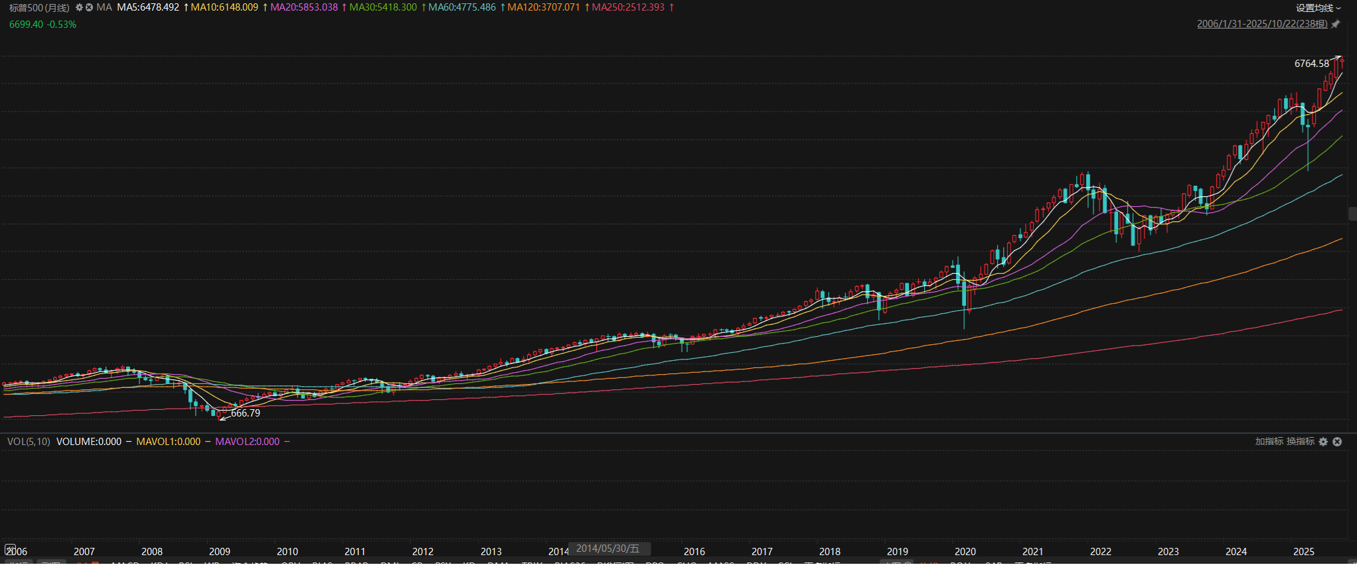Click the 标普500 (月线) chart title

click(39, 8)
